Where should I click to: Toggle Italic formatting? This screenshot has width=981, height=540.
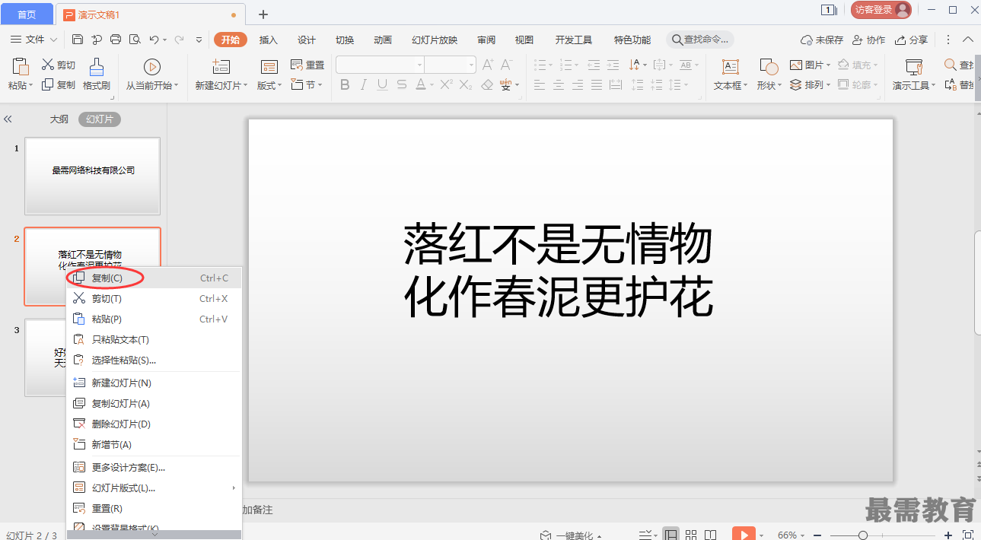pyautogui.click(x=364, y=85)
